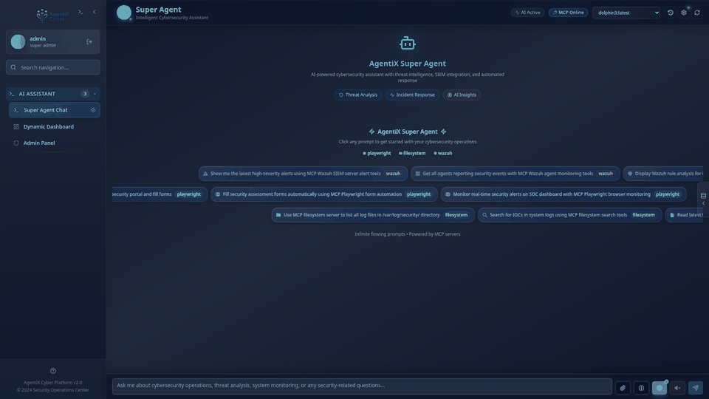Click the lightning icon right of AgentiX Super Agent
This screenshot has width=709, height=399.
coord(444,132)
